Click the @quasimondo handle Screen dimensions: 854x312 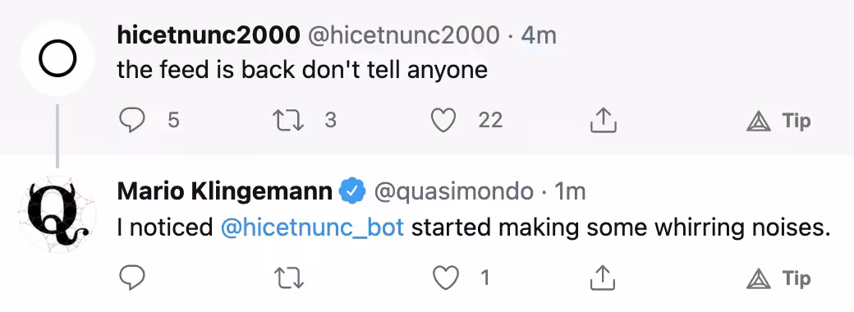tap(453, 191)
